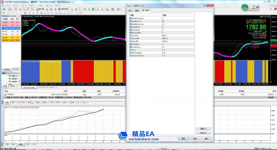The height and width of the screenshot is (150, 277).
Task: Open the new chart dropdown arrow
Action: [x=6, y=9]
